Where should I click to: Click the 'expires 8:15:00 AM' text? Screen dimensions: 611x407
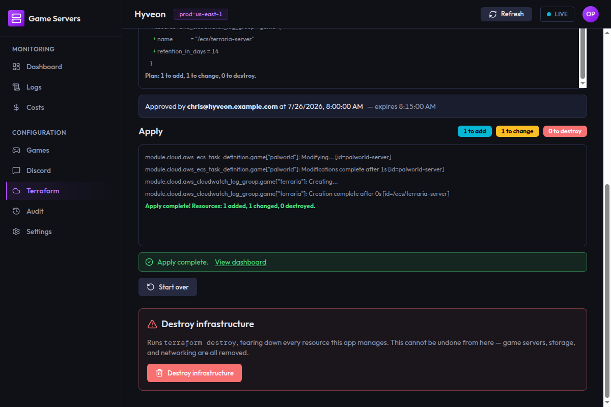pos(405,106)
